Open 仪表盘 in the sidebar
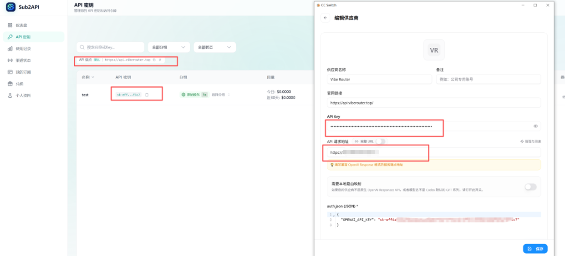 pyautogui.click(x=34, y=25)
